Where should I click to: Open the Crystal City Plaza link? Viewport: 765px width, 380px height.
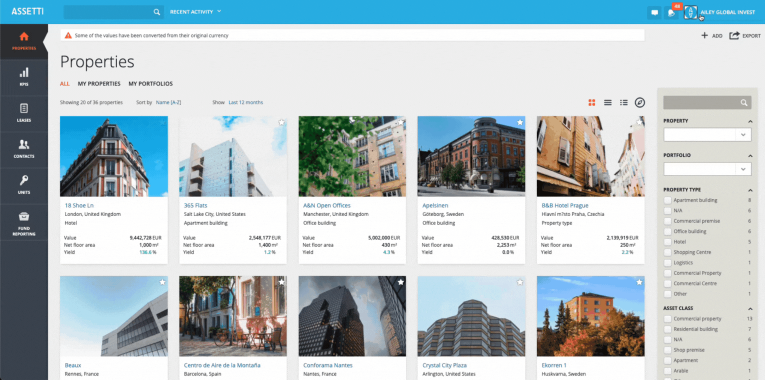[x=444, y=365]
